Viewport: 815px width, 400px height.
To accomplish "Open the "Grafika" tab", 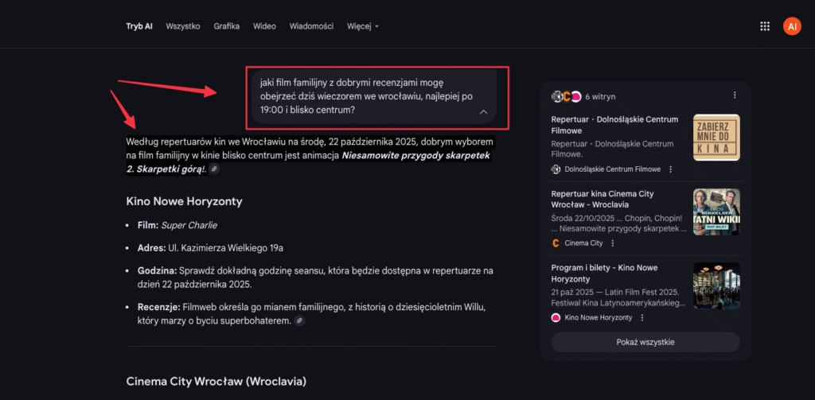I will pos(227,26).
